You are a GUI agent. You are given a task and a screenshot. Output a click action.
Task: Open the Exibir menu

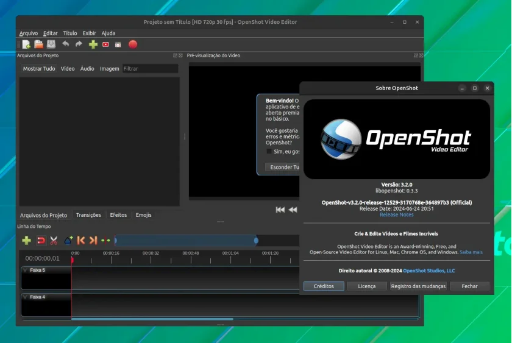[x=89, y=34]
